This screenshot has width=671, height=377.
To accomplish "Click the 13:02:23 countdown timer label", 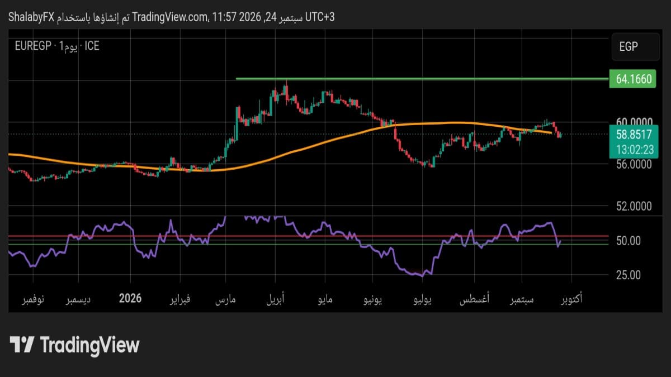I will coord(634,150).
